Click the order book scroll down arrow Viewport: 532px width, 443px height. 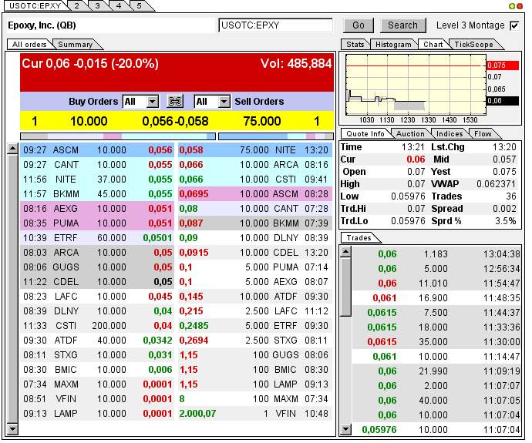click(x=12, y=429)
